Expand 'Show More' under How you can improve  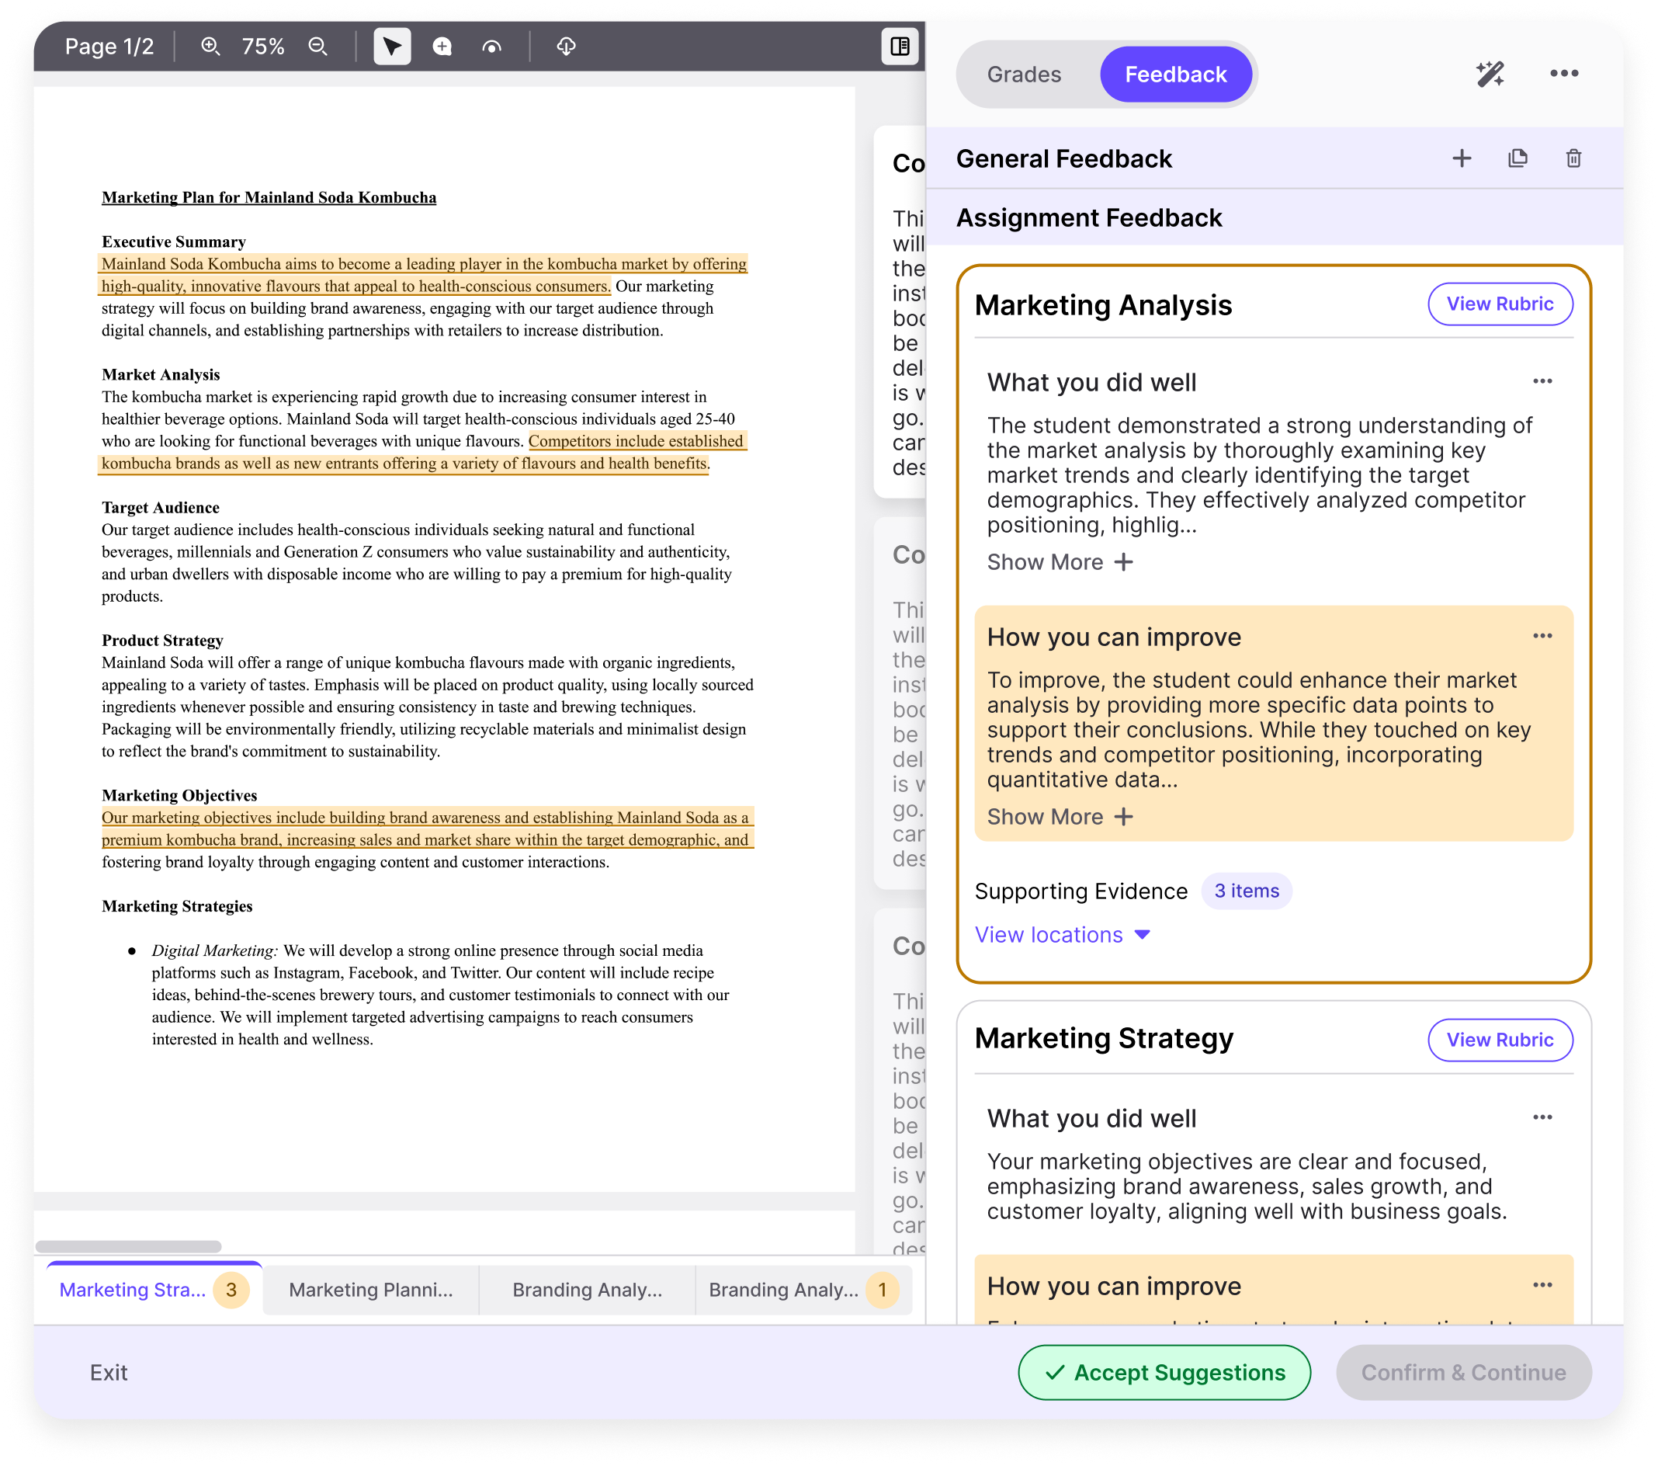point(1060,817)
